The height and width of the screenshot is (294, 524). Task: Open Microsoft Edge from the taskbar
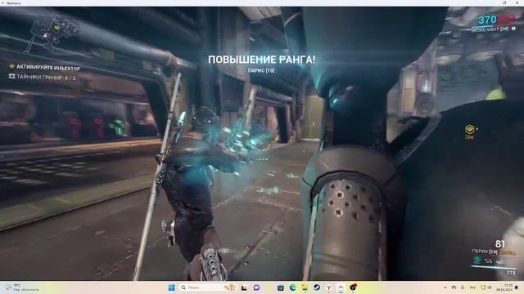[292, 287]
